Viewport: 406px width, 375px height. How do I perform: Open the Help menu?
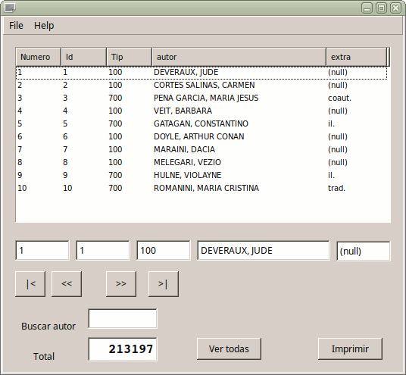click(x=44, y=26)
